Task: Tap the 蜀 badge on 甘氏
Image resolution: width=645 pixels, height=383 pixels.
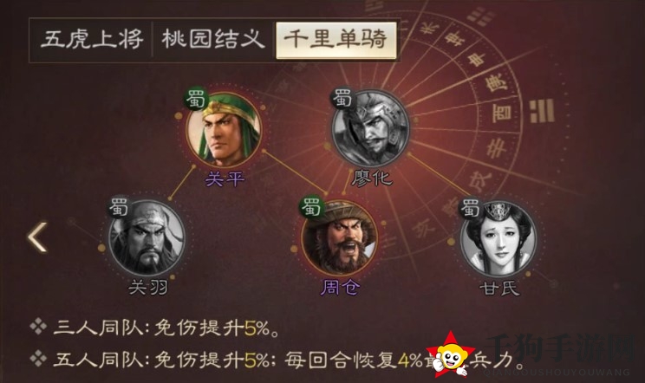Action: (471, 208)
